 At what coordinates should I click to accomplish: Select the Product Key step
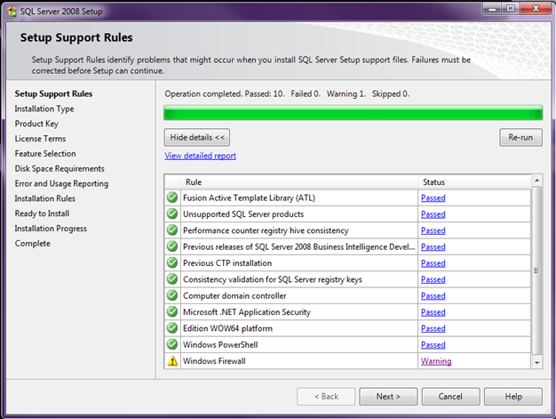[x=36, y=124]
